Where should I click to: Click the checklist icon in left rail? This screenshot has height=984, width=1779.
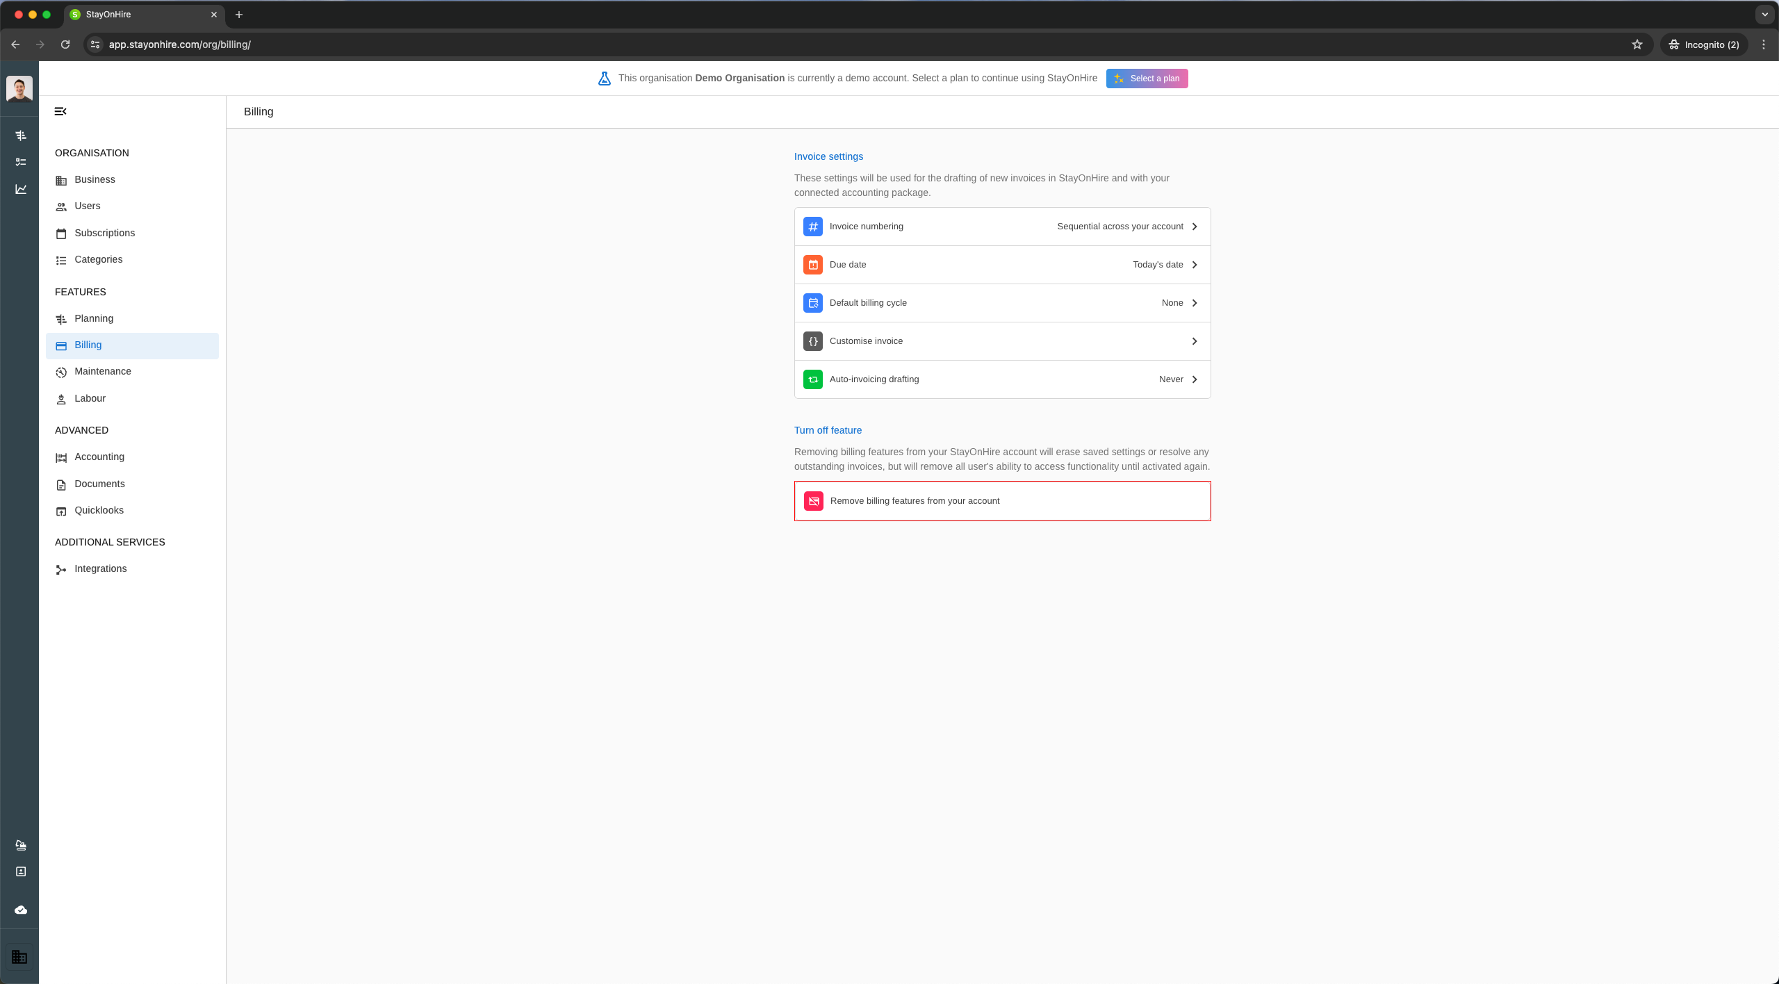tap(21, 162)
